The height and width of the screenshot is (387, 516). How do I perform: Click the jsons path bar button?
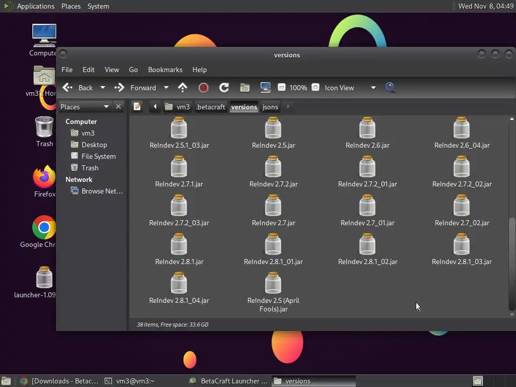(x=270, y=107)
